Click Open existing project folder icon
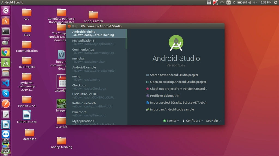 coord(147,82)
